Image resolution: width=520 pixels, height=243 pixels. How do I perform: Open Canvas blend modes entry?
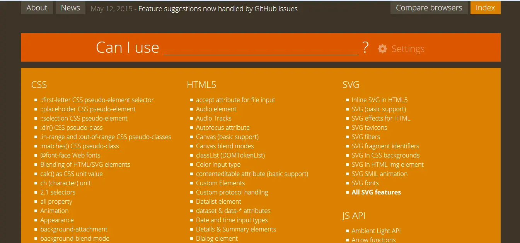225,146
